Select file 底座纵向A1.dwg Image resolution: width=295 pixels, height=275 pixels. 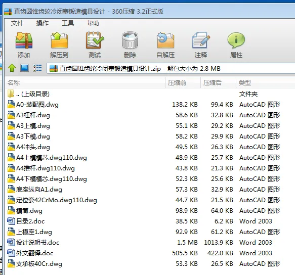tap(150, 189)
